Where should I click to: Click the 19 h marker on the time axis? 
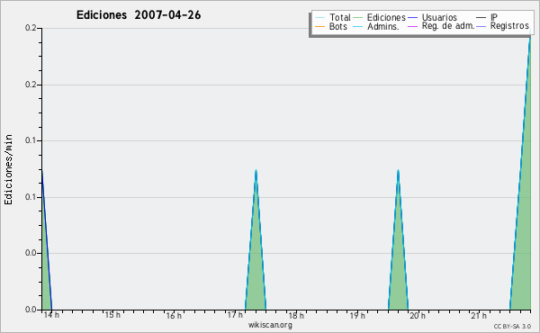click(x=357, y=315)
